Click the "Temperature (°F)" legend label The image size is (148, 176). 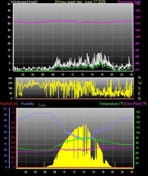coord(112,104)
